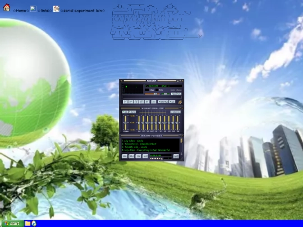Open the browser icon in taskbar quick launch
Screen dimensions: 303x227
click(x=34, y=223)
